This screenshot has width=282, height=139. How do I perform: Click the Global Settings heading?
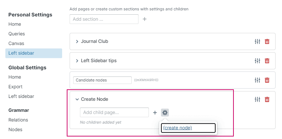tap(27, 68)
